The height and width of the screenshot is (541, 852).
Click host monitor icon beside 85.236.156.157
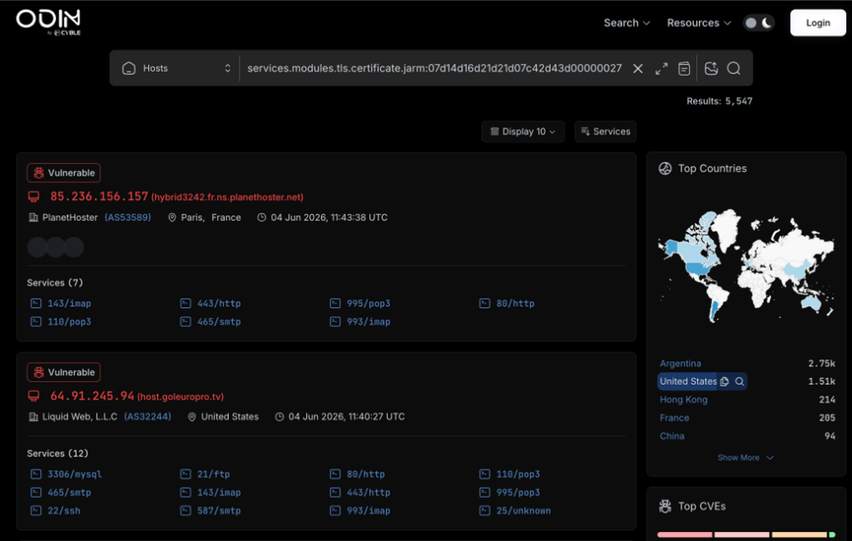pyautogui.click(x=33, y=196)
